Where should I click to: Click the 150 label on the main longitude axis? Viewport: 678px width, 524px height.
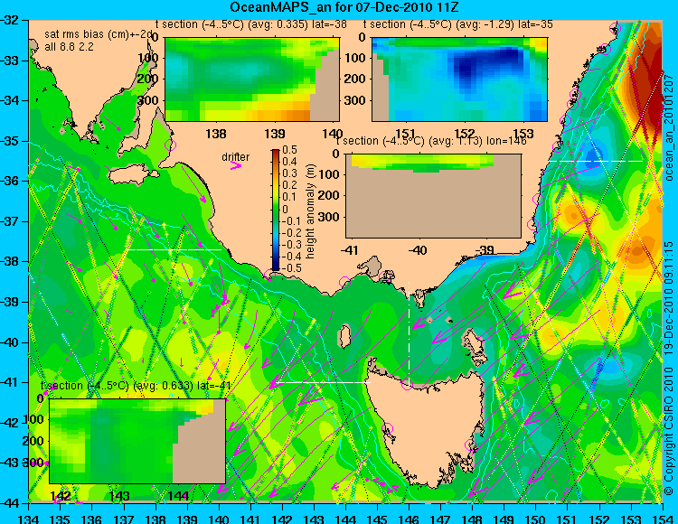[535, 519]
